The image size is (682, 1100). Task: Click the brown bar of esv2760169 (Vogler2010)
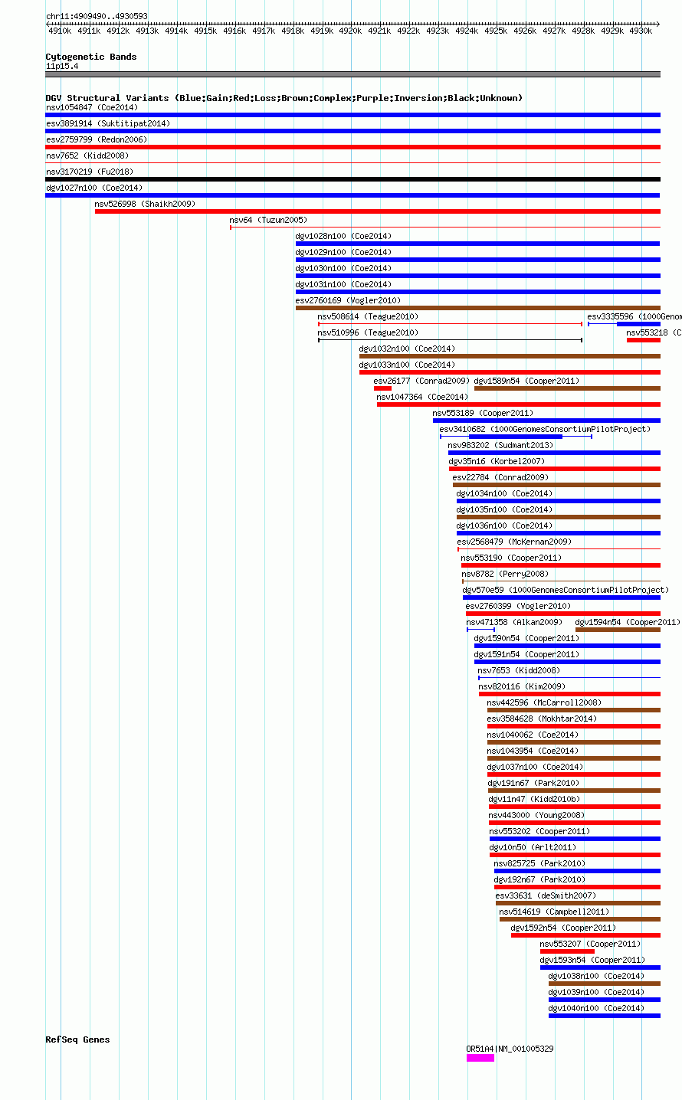[477, 308]
